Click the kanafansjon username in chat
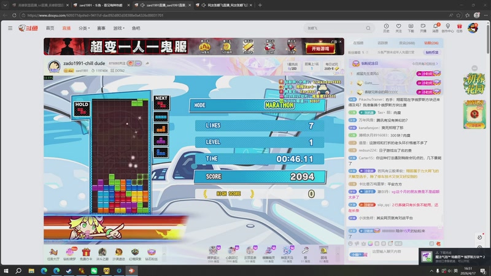The width and height of the screenshot is (491, 276). tap(369, 128)
